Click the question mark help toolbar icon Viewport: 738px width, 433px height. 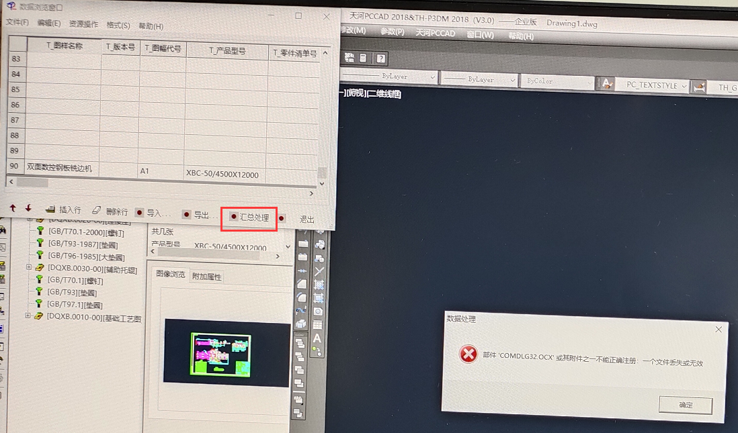click(380, 59)
